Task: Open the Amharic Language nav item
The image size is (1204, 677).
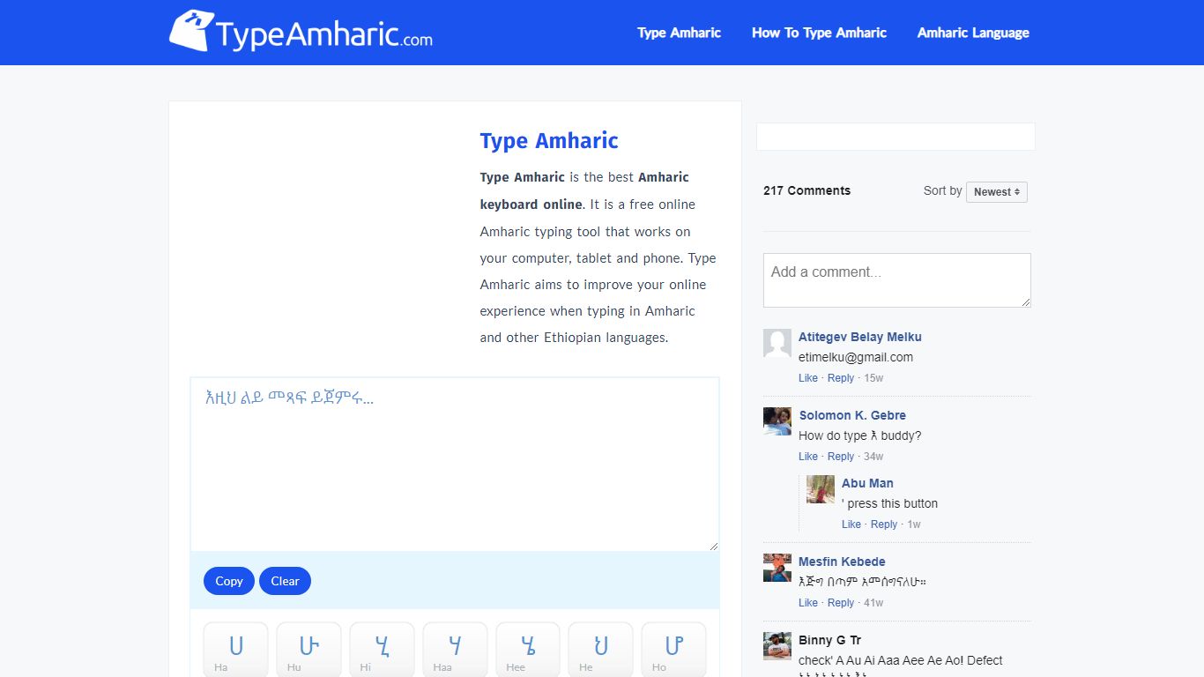Action: [973, 33]
